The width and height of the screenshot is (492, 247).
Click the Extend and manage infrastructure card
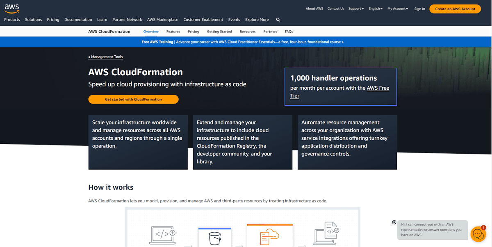tap(243, 142)
